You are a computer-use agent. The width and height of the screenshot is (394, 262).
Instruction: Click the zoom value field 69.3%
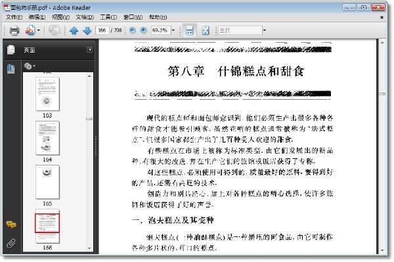click(161, 30)
